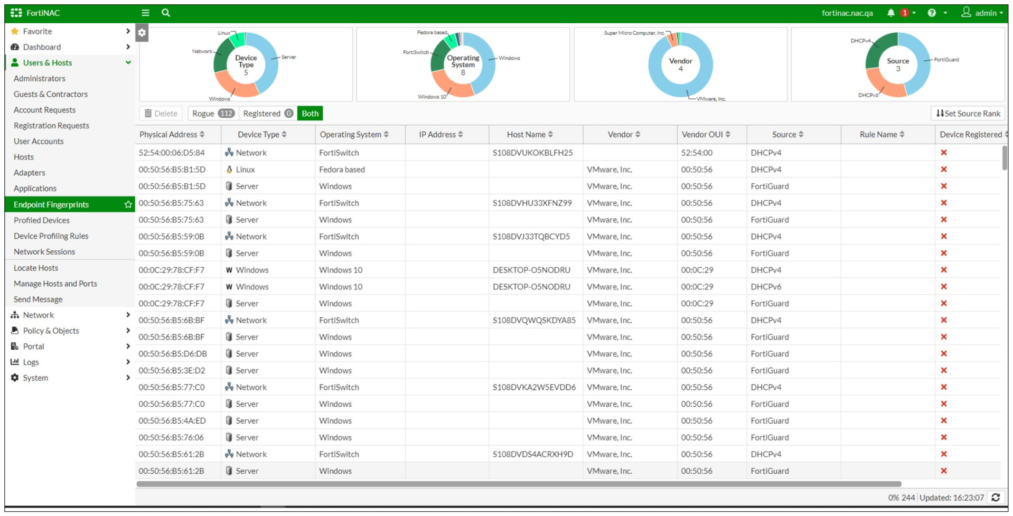This screenshot has width=1013, height=516.
Task: Click the admin user icon
Action: (x=966, y=12)
